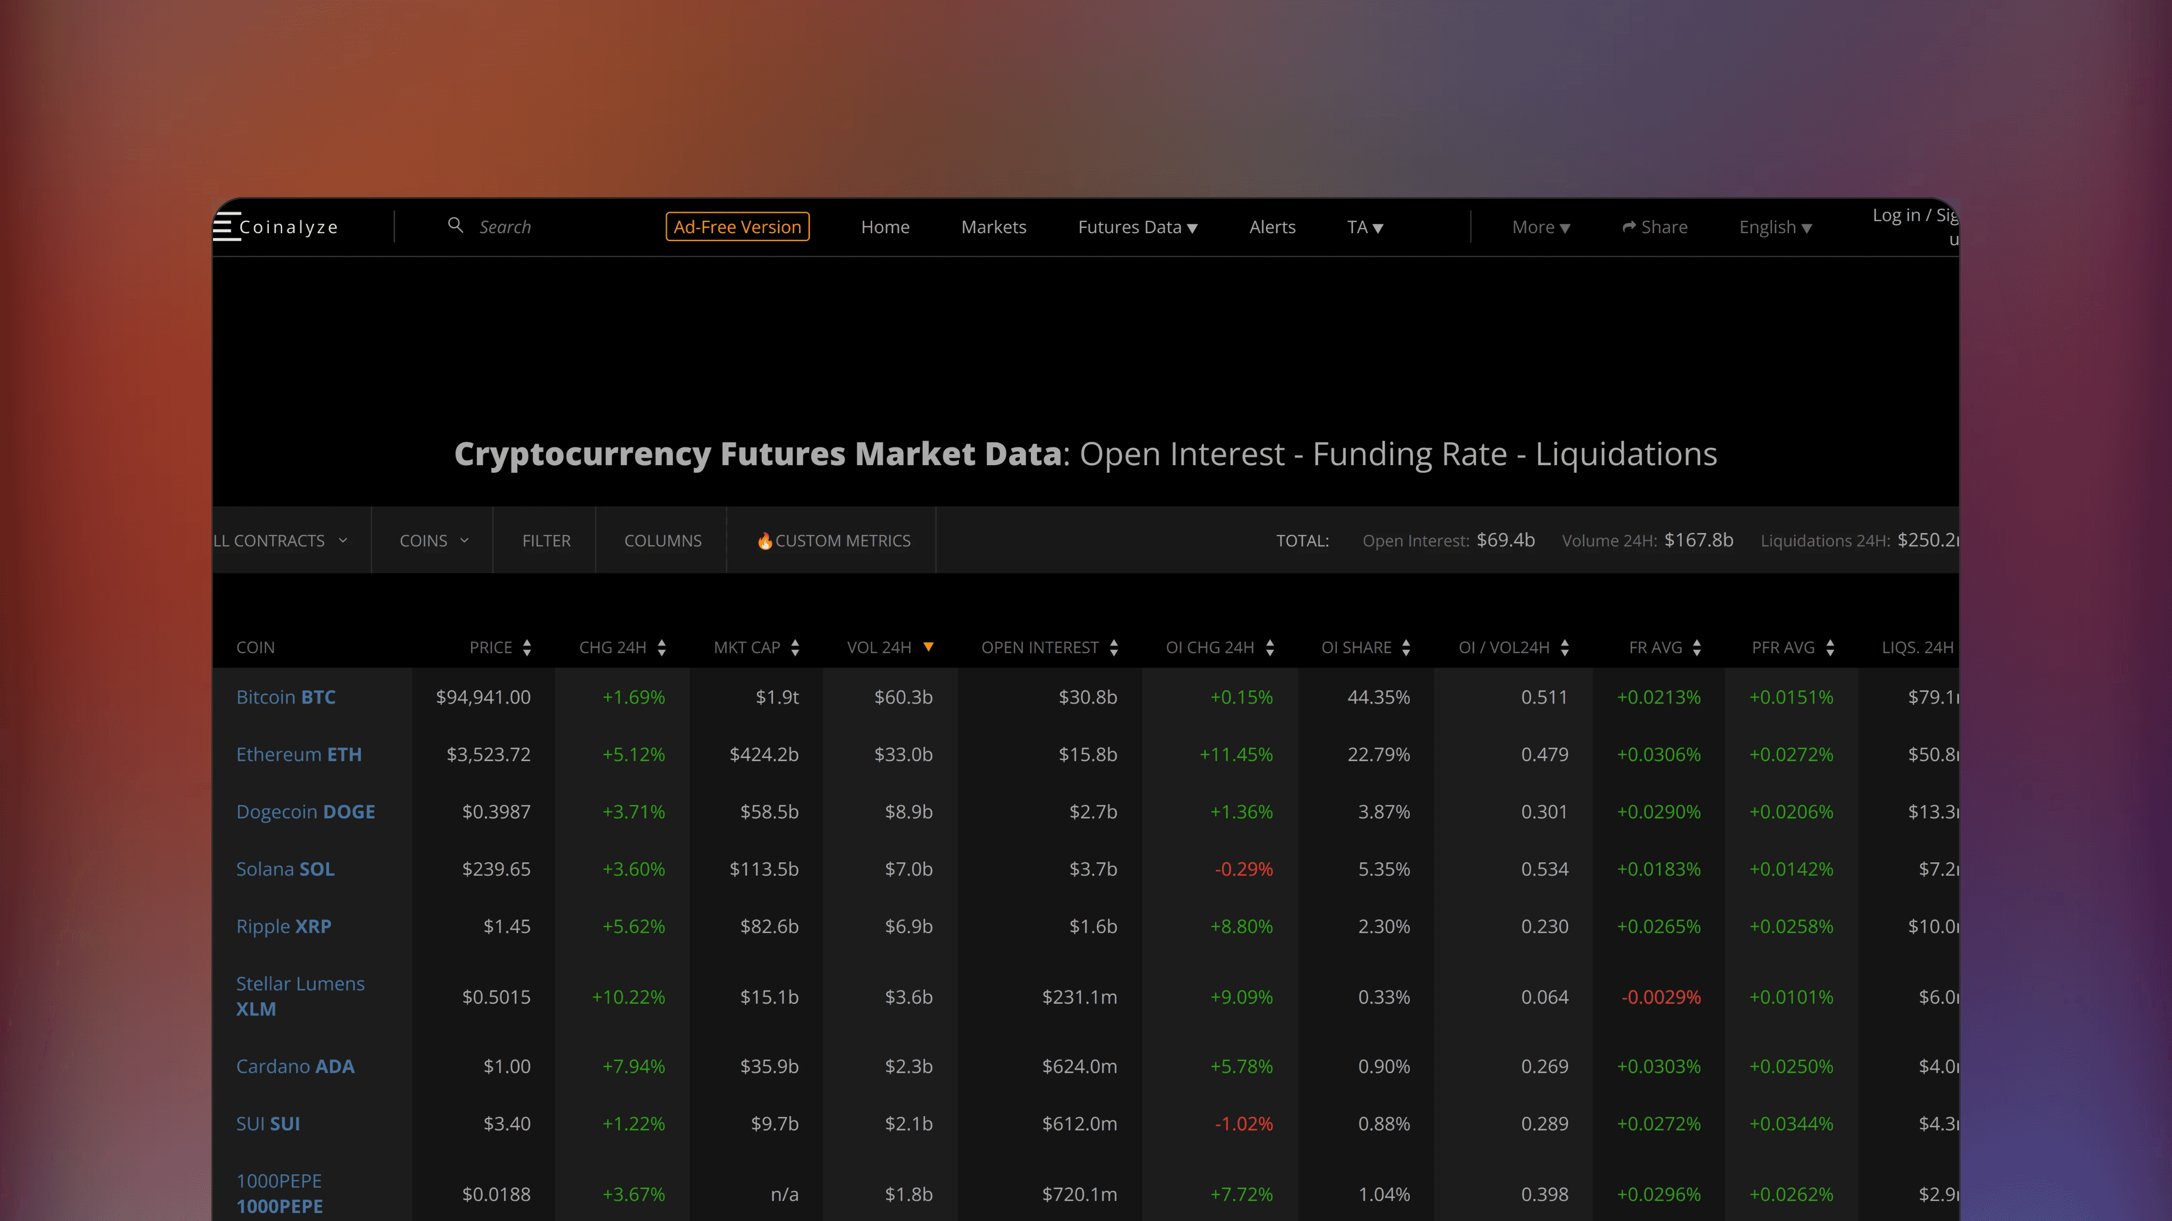The height and width of the screenshot is (1221, 2172).
Task: Open Custom Metrics via the fire icon
Action: click(765, 541)
